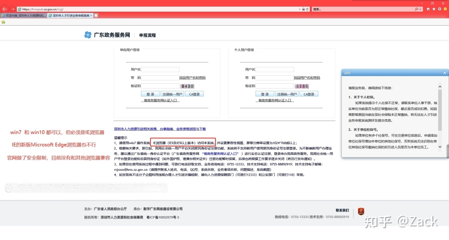
Task: Open the Favorites star icon in toolbar
Action: 434,9
